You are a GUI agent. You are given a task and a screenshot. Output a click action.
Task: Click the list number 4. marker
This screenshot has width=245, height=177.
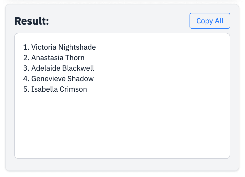26,79
